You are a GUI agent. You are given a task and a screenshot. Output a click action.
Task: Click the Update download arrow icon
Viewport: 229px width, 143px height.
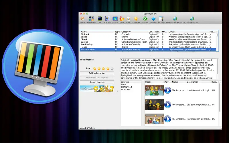click(x=153, y=19)
